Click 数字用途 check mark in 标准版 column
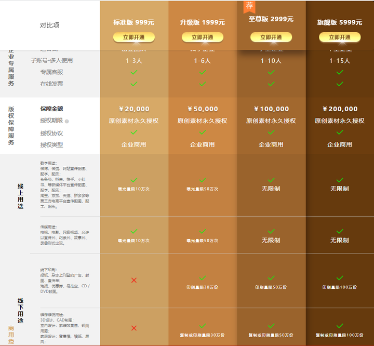The height and width of the screenshot is (346, 374). tap(134, 180)
